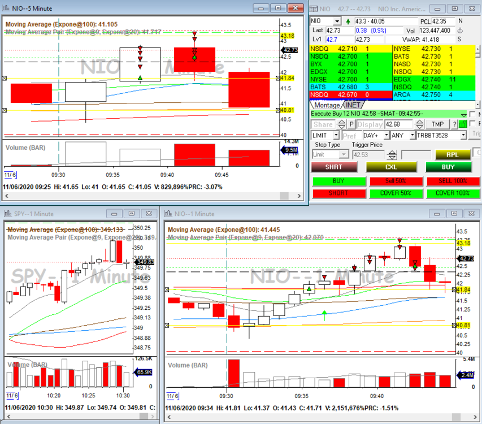
Task: Open the DAY+ time-in-force dropdown
Action: click(387, 135)
